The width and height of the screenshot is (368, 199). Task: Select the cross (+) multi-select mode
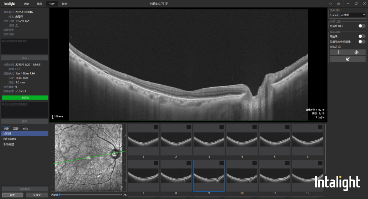coord(339,52)
